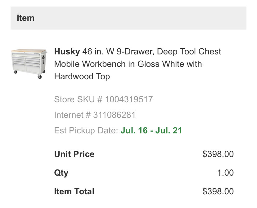
Task: Click the Husky brand name
Action: click(67, 52)
